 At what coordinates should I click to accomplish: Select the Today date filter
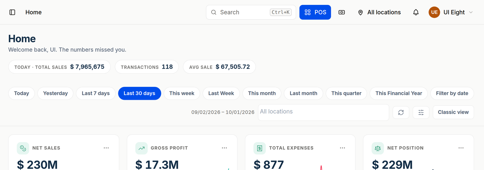click(x=22, y=93)
